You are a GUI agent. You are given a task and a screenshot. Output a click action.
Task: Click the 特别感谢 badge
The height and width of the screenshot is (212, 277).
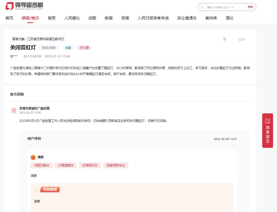50,189
